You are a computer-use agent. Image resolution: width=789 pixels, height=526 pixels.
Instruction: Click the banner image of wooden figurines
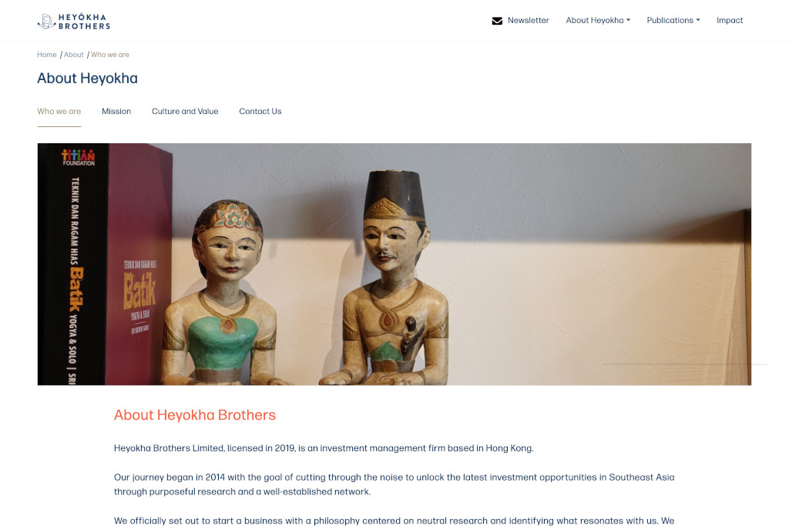394,264
